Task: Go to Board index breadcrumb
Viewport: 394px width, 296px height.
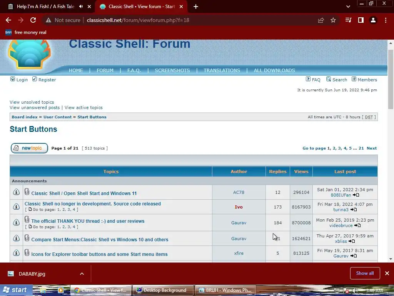Action: coord(24,117)
